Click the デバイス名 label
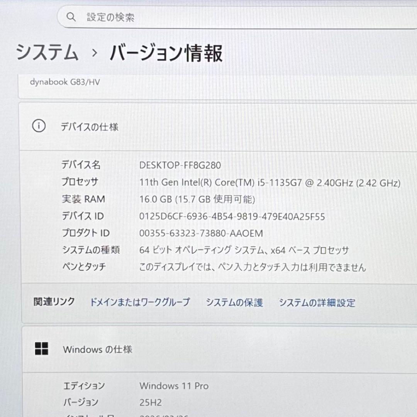This screenshot has height=417, width=417. pyautogui.click(x=81, y=164)
